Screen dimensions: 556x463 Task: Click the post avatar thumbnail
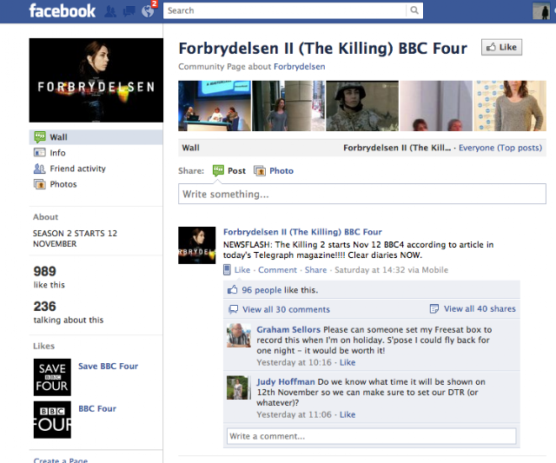(197, 245)
